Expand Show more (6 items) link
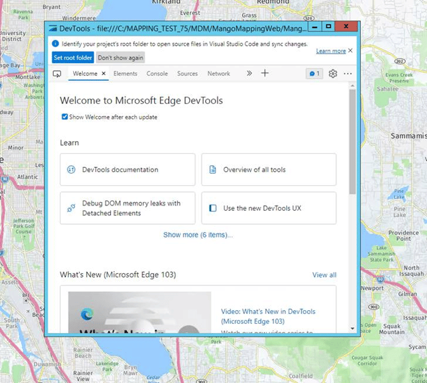This screenshot has height=383, width=427. coord(198,235)
